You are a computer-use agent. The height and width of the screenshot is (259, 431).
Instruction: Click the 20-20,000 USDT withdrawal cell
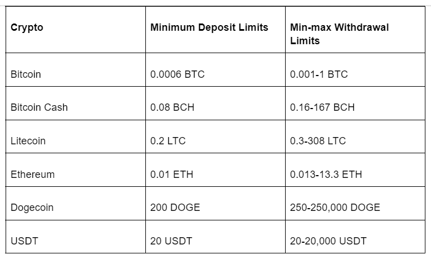click(328, 241)
